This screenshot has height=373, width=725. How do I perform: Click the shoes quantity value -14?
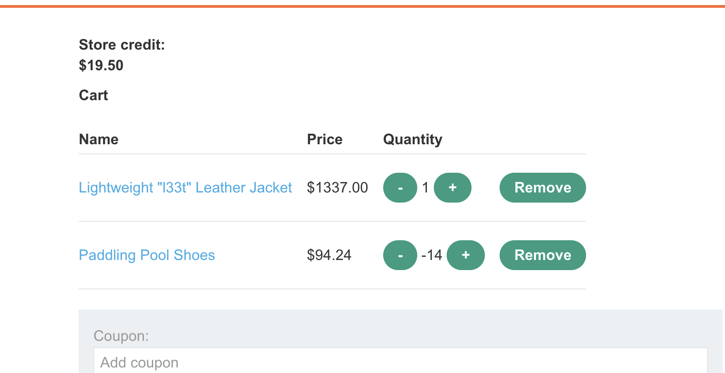432,255
